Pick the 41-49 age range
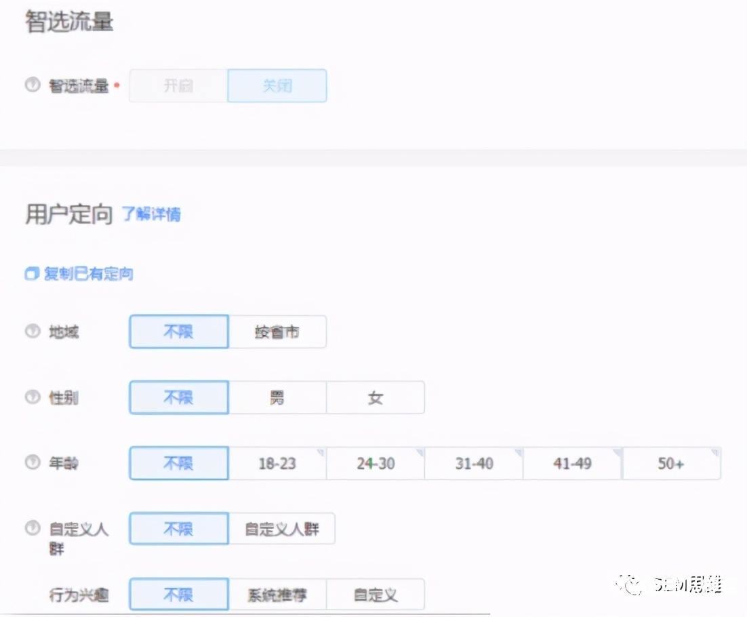The image size is (747, 617). (x=573, y=463)
